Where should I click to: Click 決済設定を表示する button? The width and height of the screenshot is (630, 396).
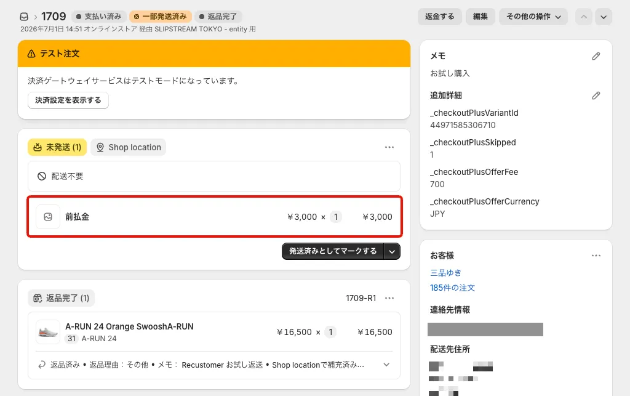coord(68,100)
